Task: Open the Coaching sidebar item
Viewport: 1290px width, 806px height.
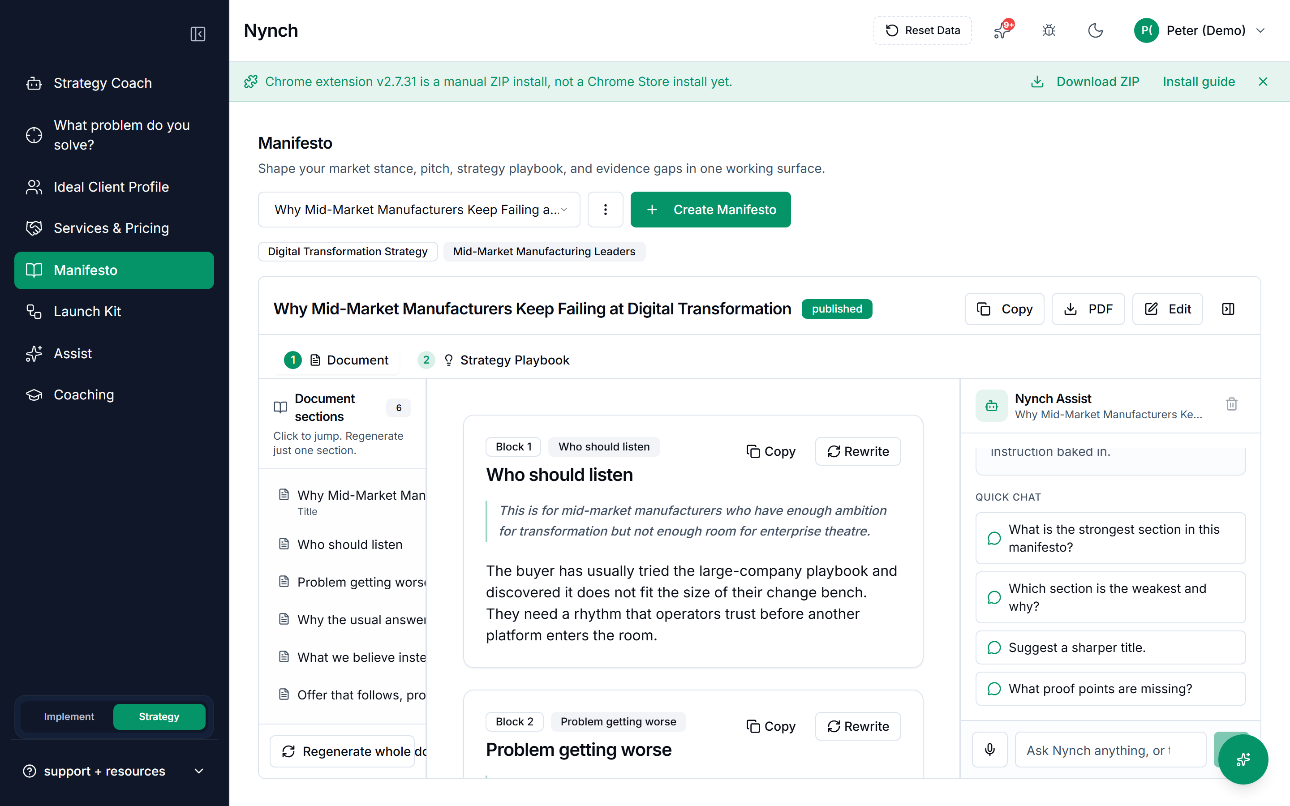Action: tap(114, 395)
